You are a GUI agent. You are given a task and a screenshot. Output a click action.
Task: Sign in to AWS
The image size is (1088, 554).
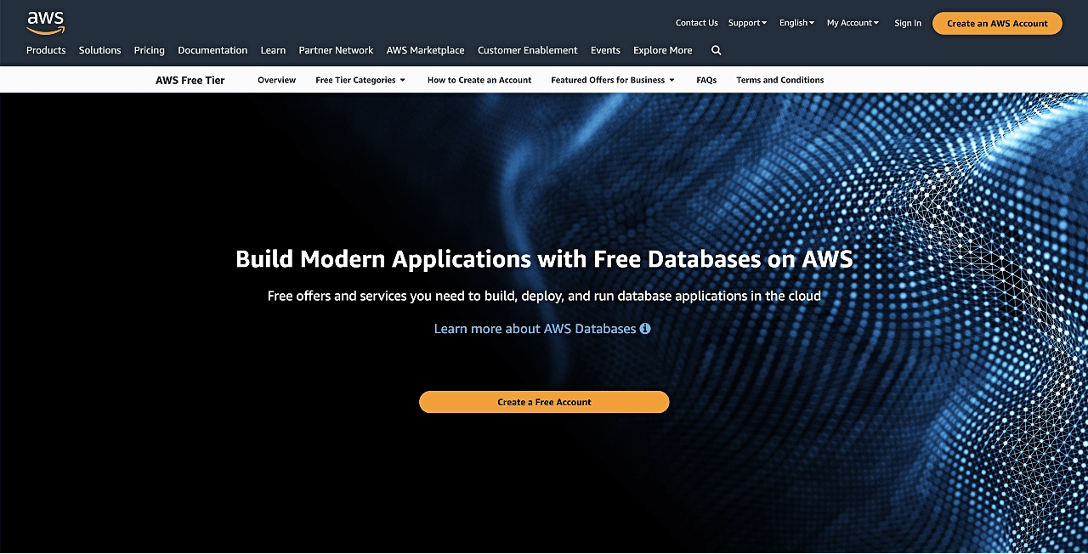point(907,23)
